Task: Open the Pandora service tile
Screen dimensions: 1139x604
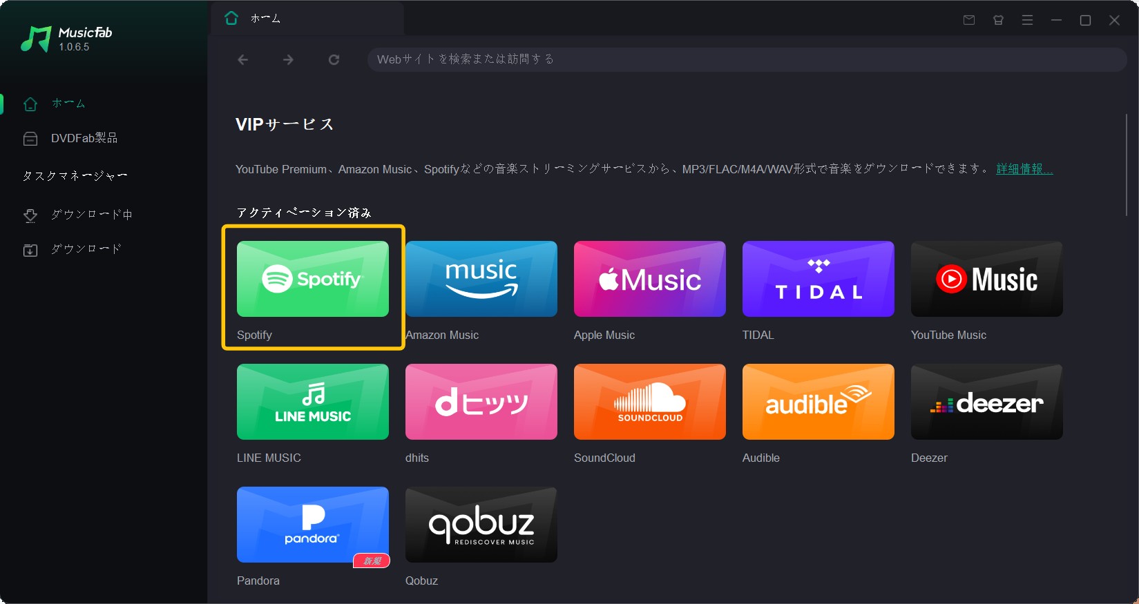Action: [313, 525]
